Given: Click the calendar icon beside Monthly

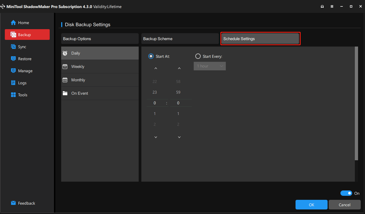Looking at the screenshot, I should pos(65,80).
